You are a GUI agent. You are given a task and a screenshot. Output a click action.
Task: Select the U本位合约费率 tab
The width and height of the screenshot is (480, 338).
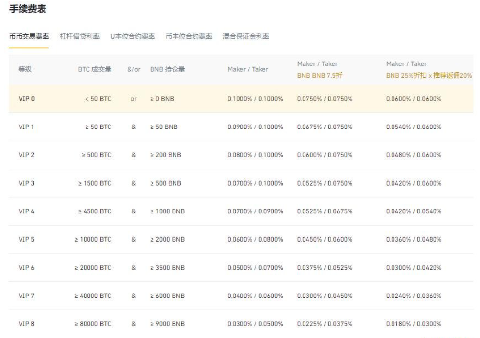tap(132, 36)
